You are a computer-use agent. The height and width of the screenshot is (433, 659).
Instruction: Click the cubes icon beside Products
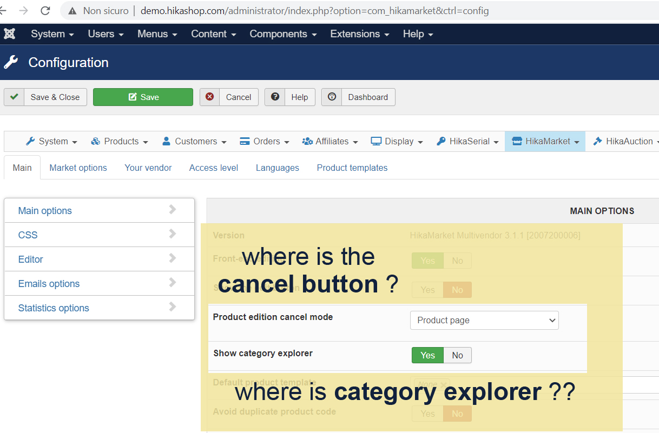(x=96, y=141)
